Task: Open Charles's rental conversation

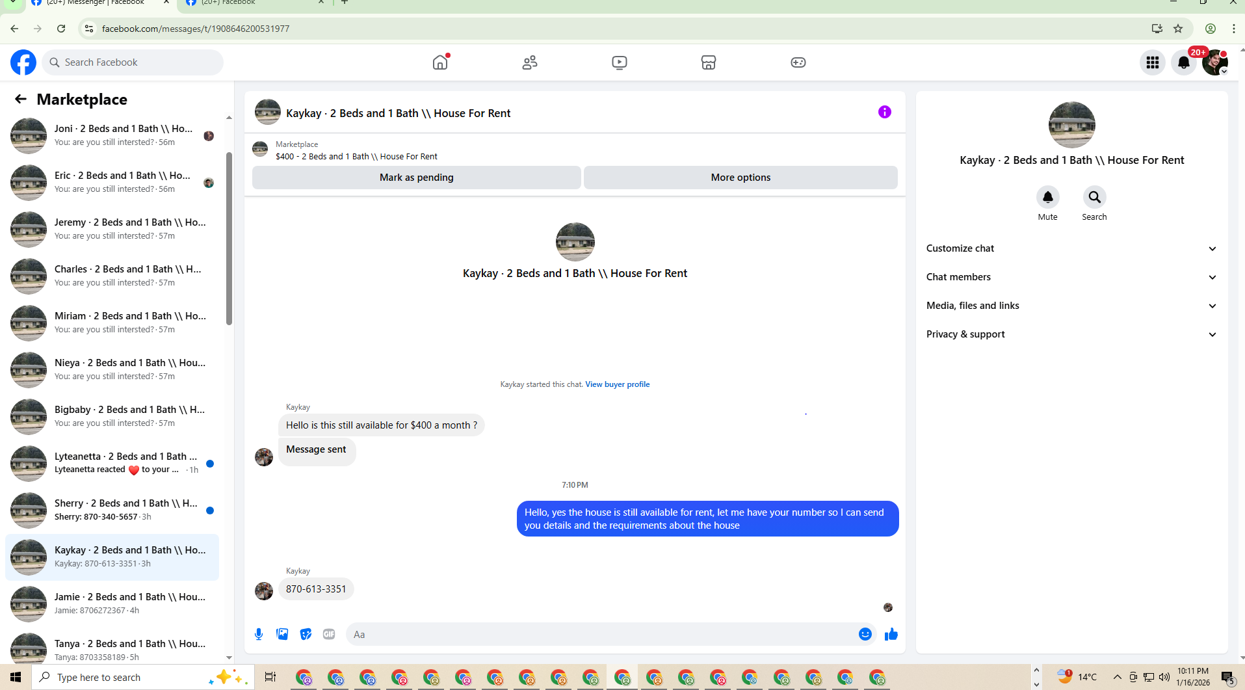Action: click(x=112, y=276)
